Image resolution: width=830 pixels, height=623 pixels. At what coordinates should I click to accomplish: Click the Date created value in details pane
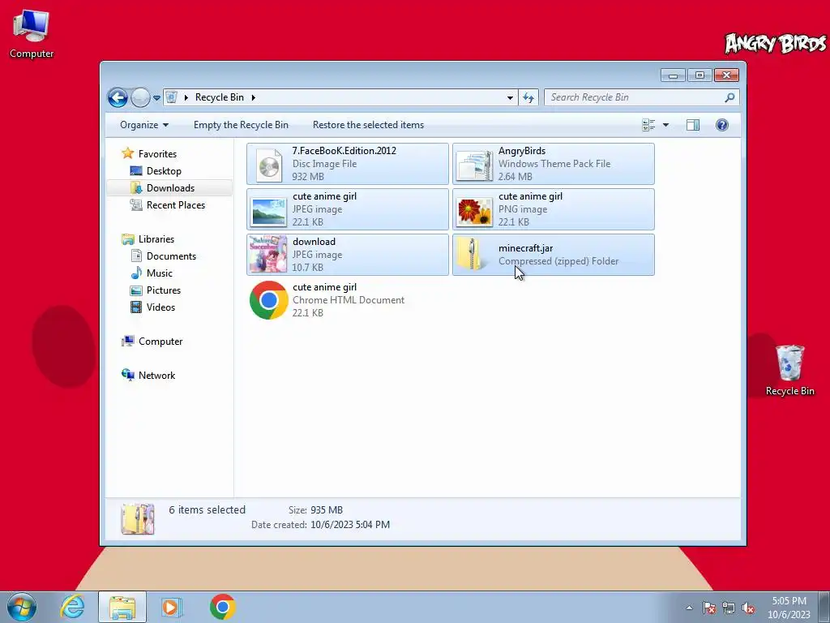350,525
